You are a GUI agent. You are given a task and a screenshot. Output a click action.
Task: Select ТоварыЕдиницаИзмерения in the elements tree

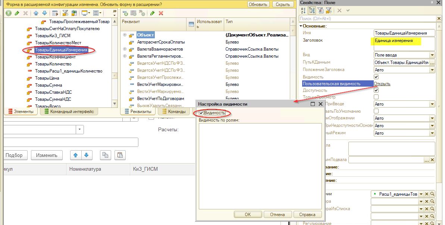61,50
